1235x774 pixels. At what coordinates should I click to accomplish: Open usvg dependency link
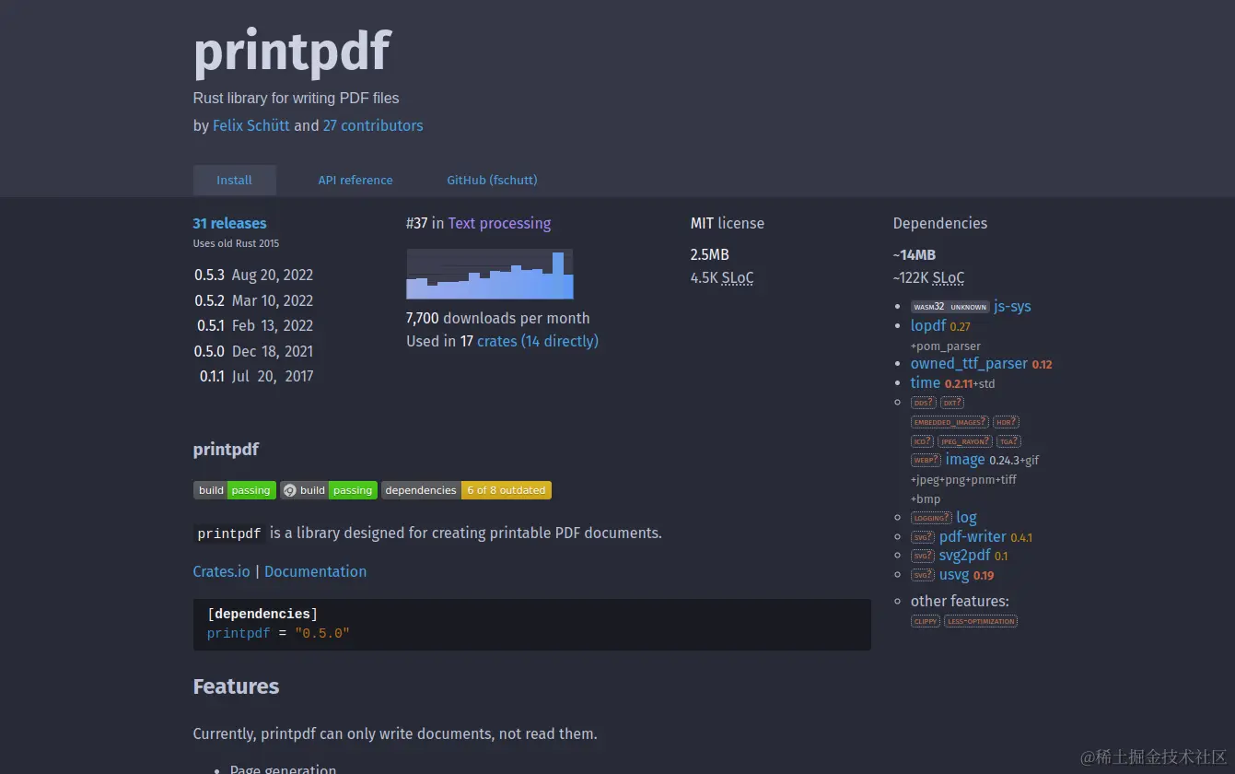(x=954, y=574)
